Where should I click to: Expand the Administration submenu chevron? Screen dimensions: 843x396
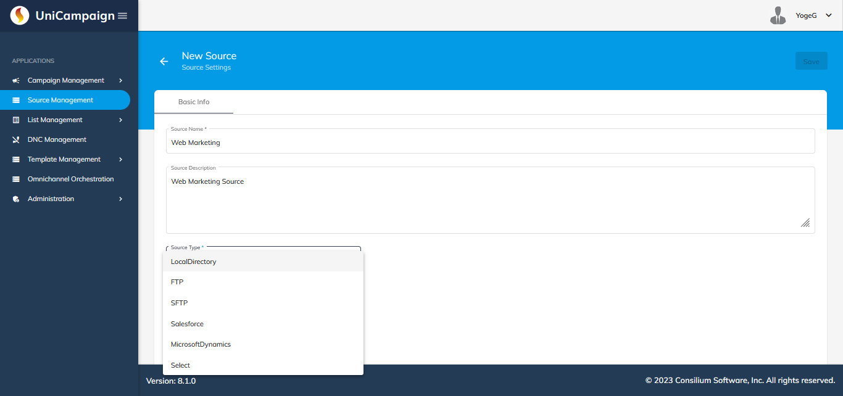(x=121, y=199)
